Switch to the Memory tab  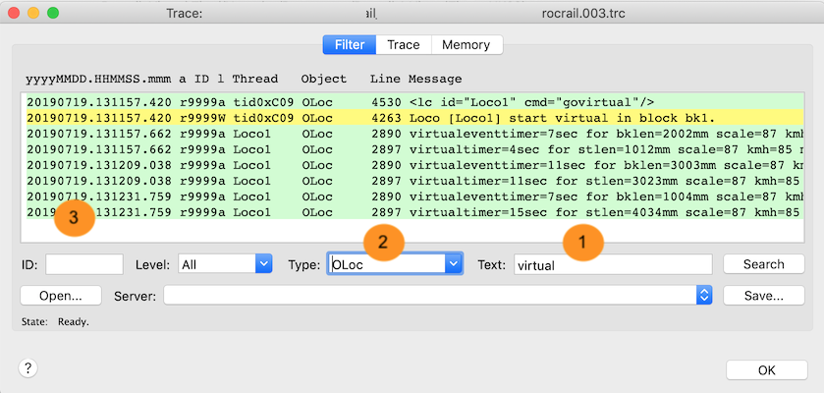[x=466, y=45]
